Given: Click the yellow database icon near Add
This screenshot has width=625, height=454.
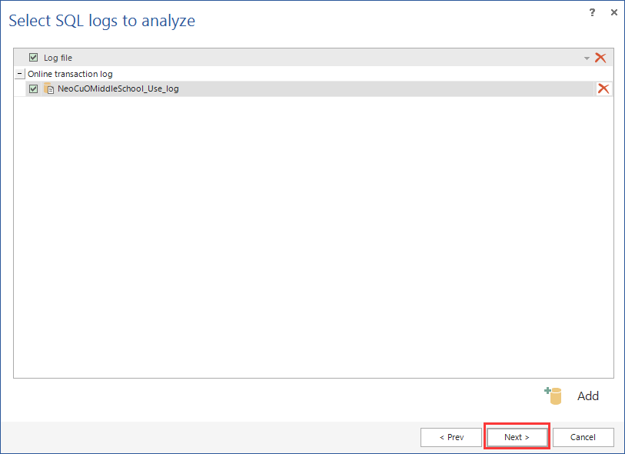Looking at the screenshot, I should (x=553, y=395).
